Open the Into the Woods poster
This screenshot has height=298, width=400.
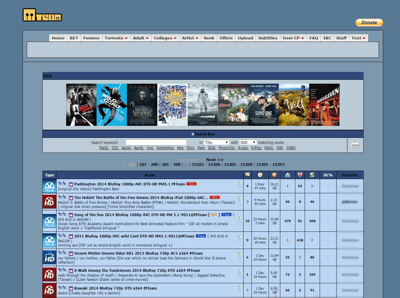click(x=142, y=105)
